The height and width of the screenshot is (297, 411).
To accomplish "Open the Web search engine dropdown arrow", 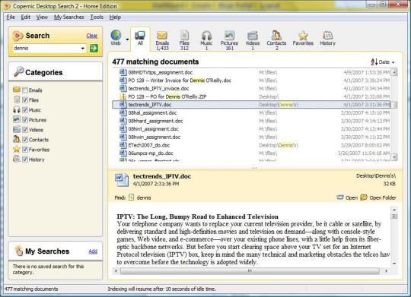I will pyautogui.click(x=127, y=39).
